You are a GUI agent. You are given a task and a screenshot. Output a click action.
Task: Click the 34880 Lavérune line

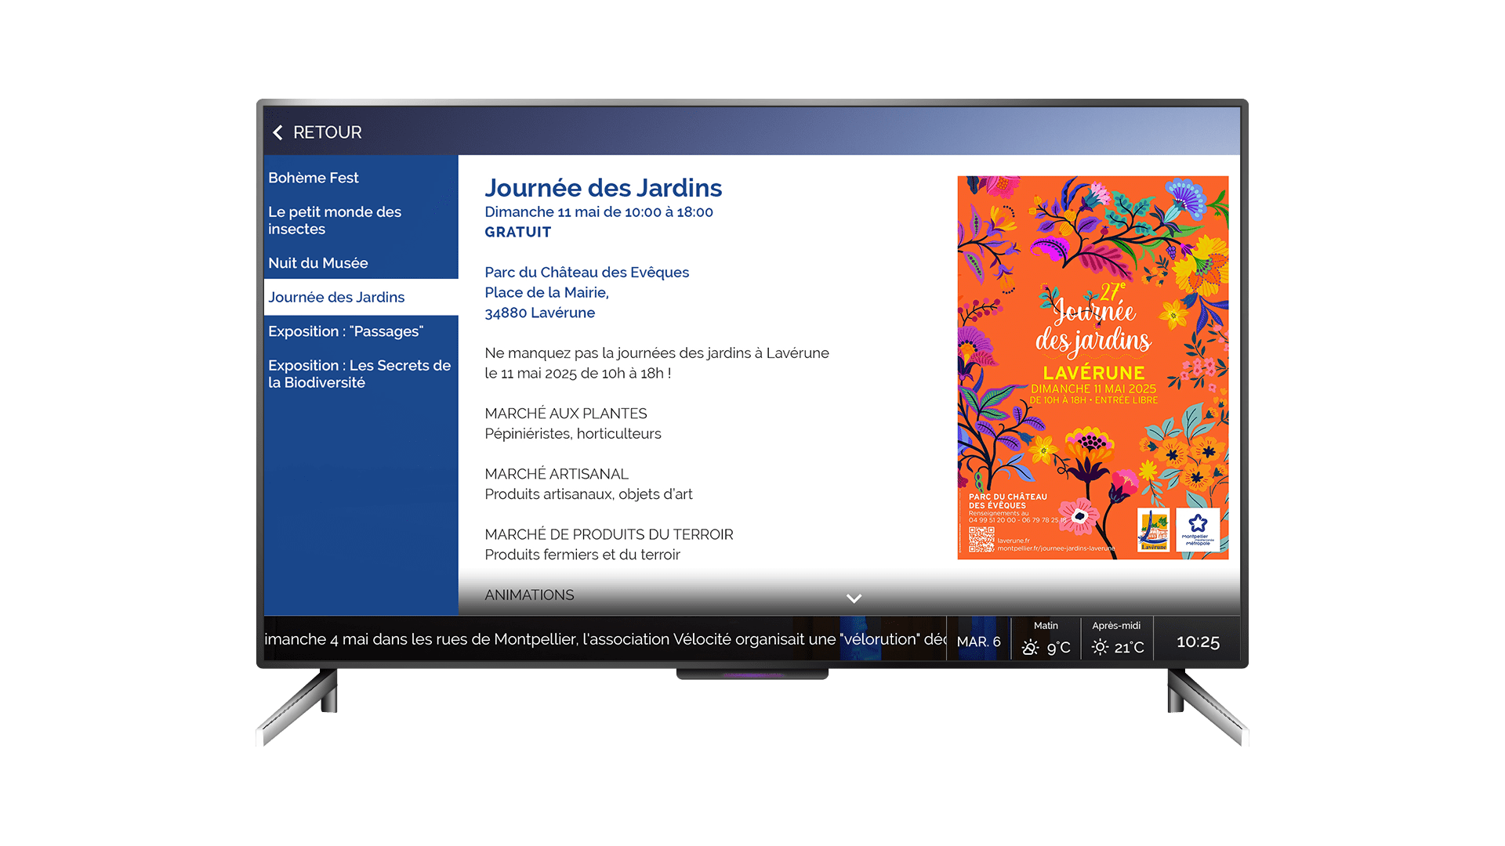pyautogui.click(x=540, y=313)
